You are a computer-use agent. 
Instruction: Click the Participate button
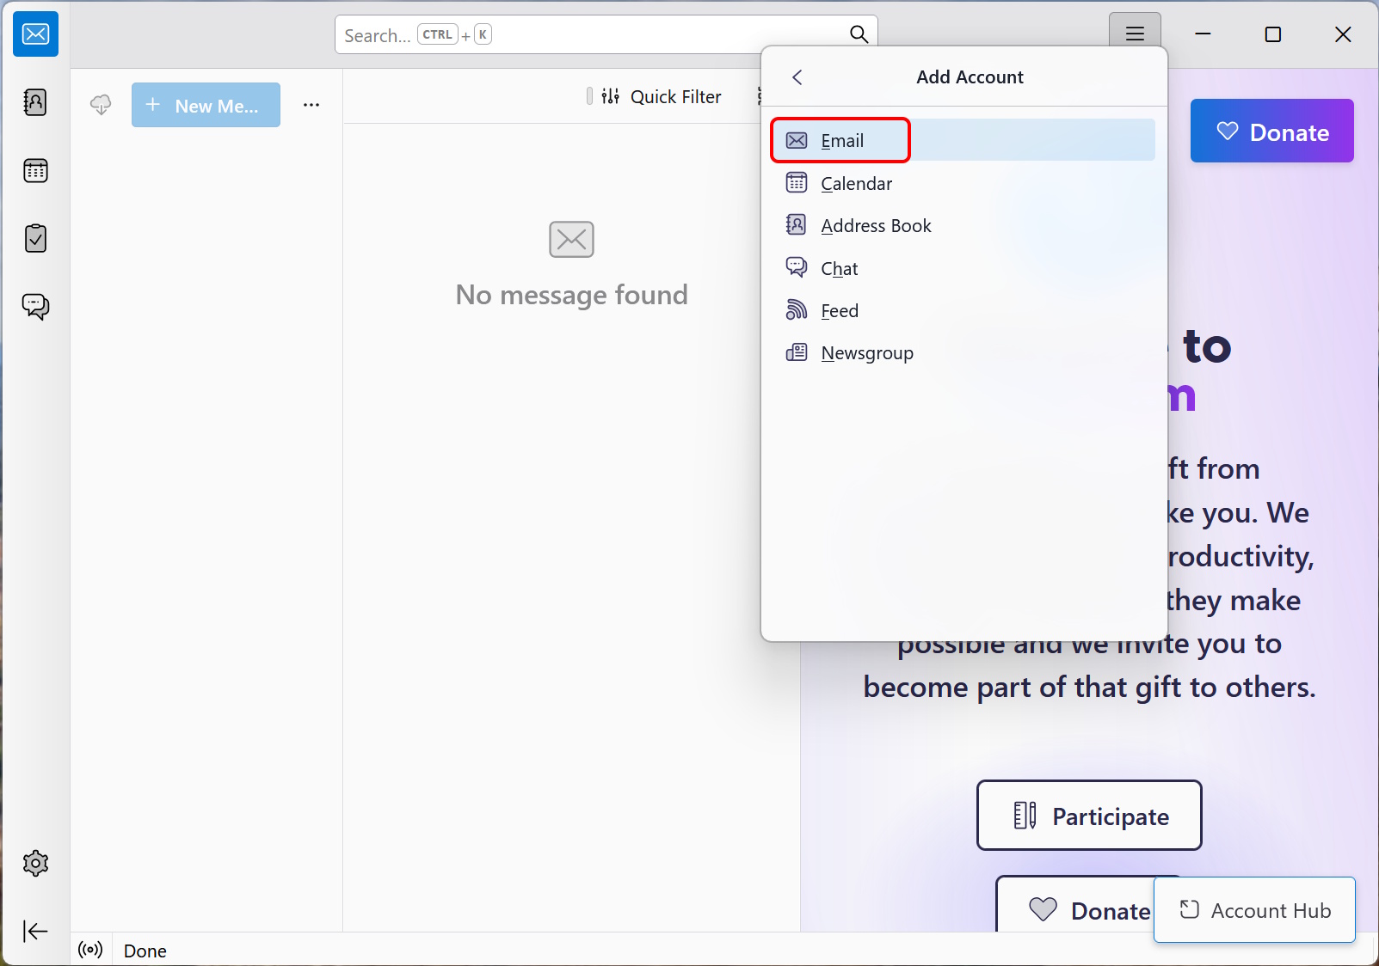point(1089,815)
